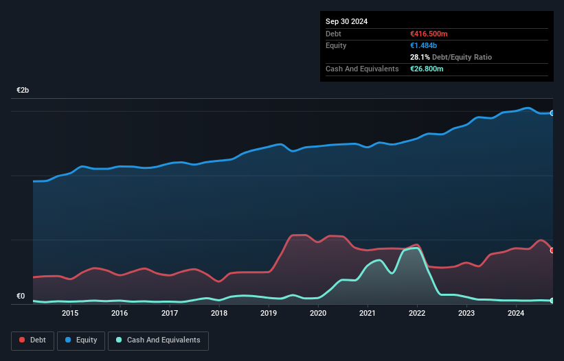Viewport: 564px width, 361px height.
Task: Click the 2022 x-axis label
Action: [x=417, y=313]
